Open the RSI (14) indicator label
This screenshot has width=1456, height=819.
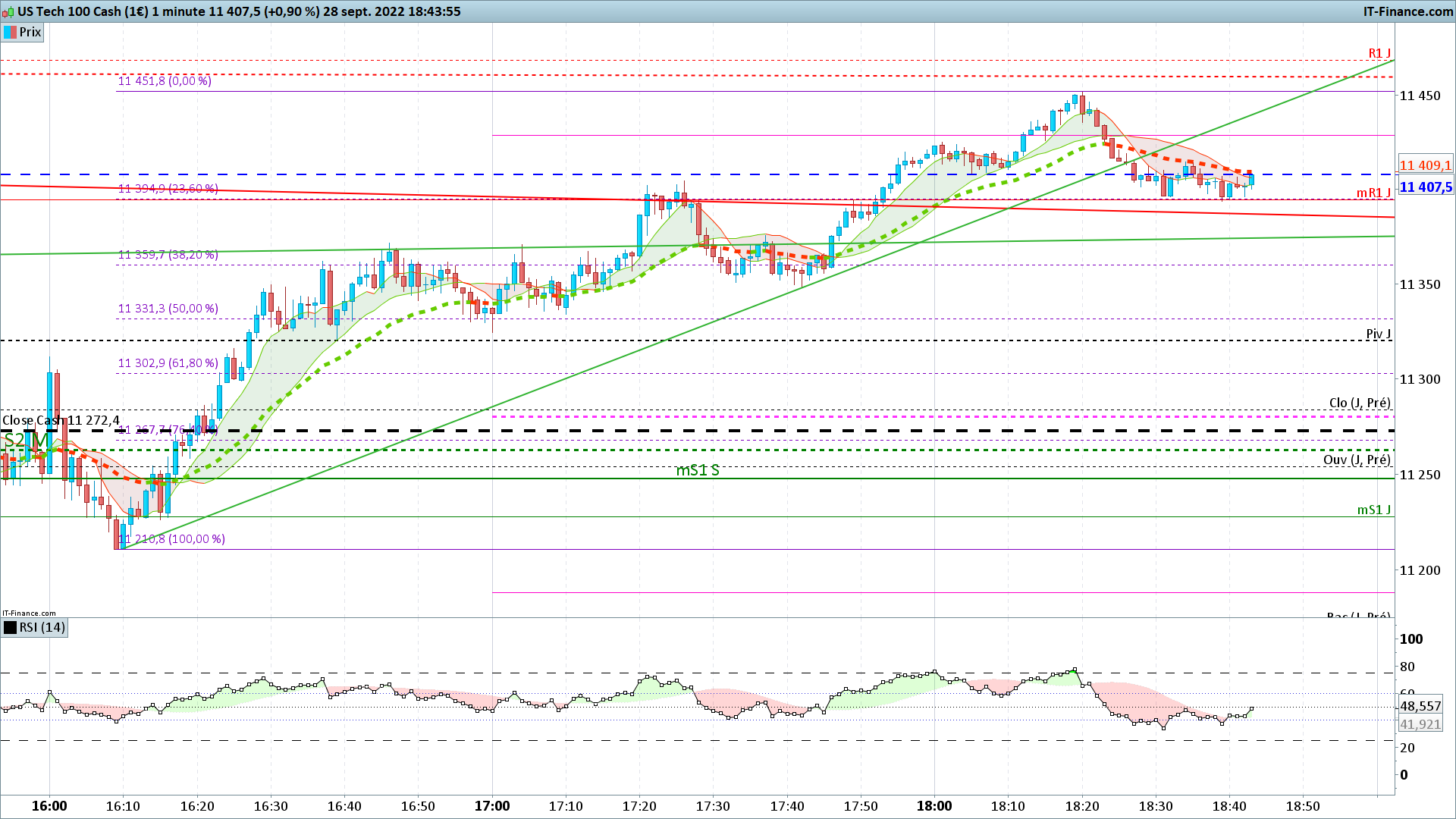tap(42, 628)
